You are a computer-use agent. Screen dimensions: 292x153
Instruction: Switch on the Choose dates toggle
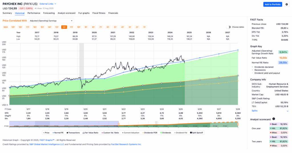click(x=228, y=27)
